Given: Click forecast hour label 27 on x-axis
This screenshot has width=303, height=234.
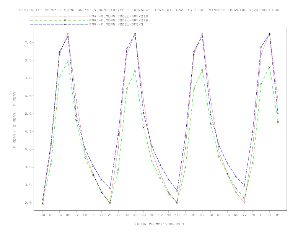Looking at the screenshot, I should [118, 215].
